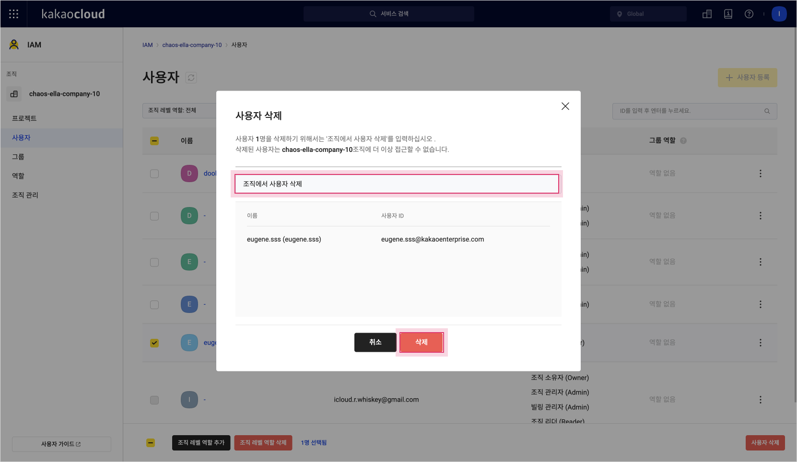Open the help question mark icon

point(749,14)
